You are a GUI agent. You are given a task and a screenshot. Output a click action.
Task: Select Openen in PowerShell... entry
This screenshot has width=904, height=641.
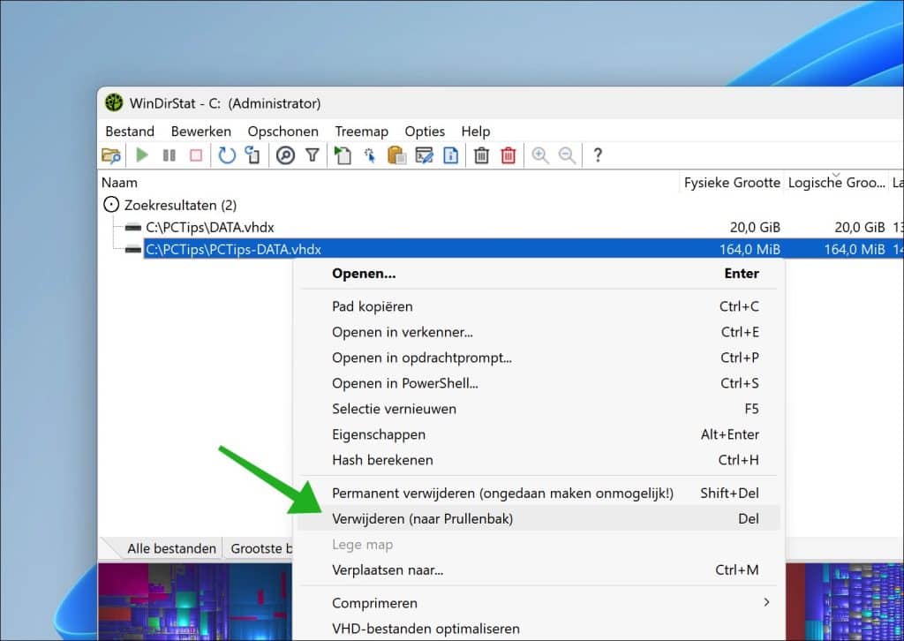point(539,383)
